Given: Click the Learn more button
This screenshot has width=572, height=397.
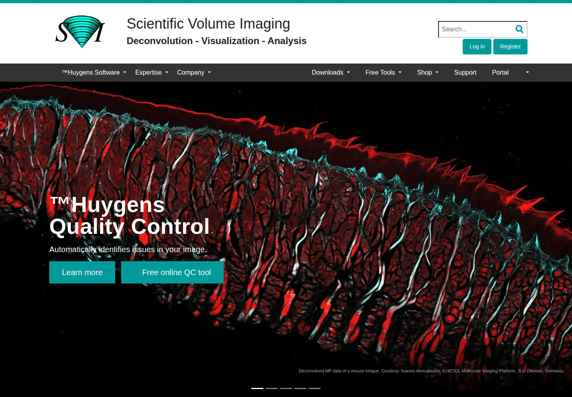Looking at the screenshot, I should pyautogui.click(x=82, y=272).
